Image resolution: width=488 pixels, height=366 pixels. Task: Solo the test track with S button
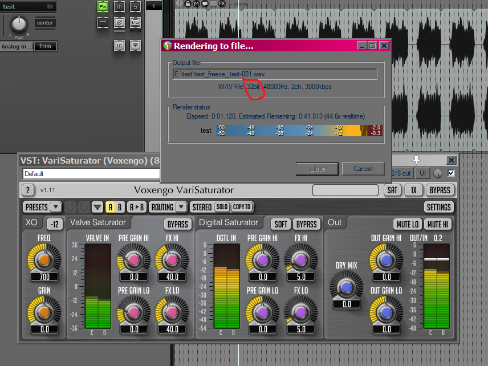point(135,7)
